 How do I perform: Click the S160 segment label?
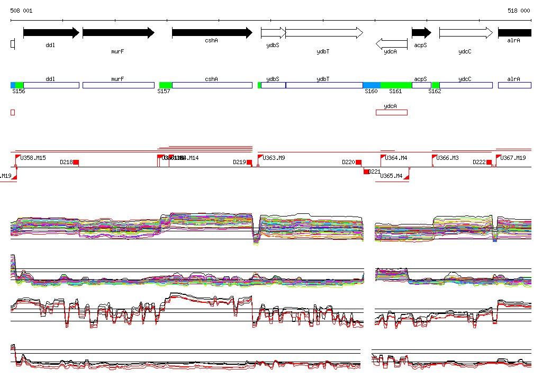[x=371, y=91]
